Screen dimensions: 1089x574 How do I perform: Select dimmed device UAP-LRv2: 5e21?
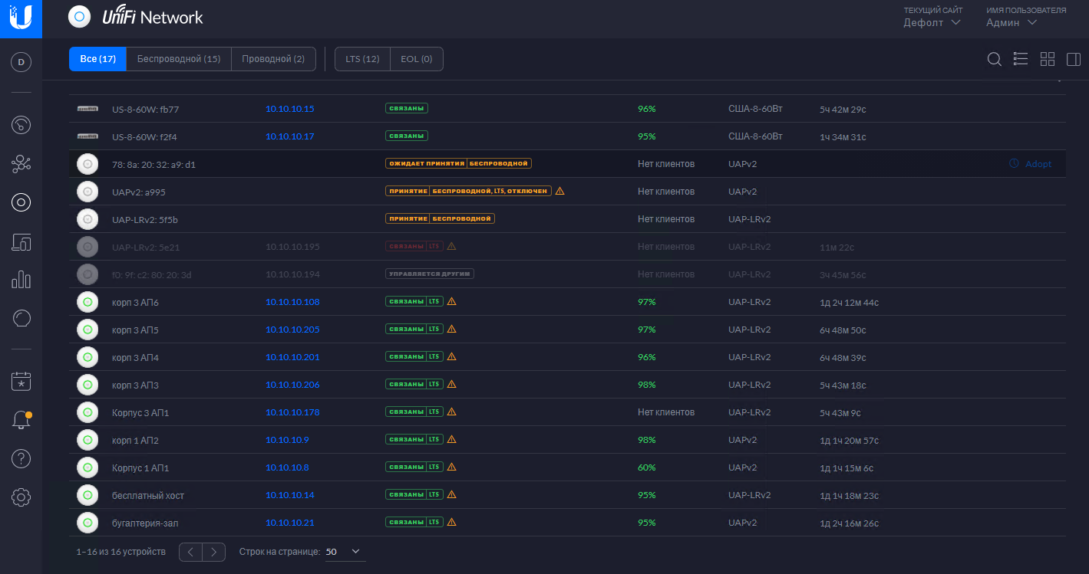pos(145,248)
